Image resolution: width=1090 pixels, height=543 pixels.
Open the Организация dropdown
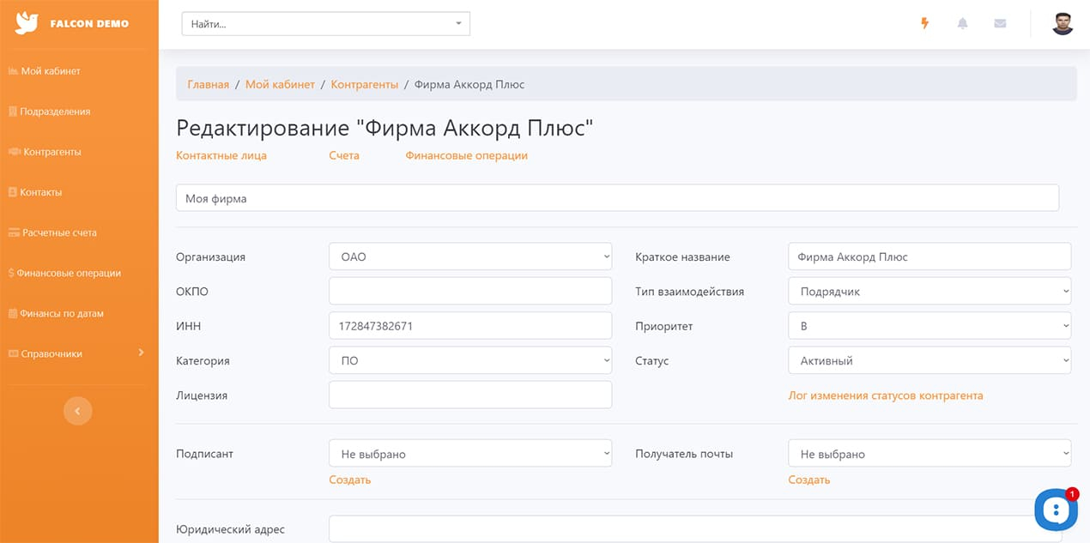pos(469,256)
